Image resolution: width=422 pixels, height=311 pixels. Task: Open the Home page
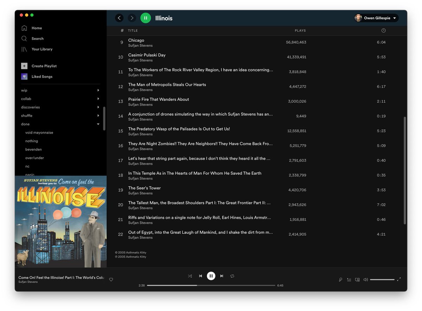pyautogui.click(x=37, y=28)
